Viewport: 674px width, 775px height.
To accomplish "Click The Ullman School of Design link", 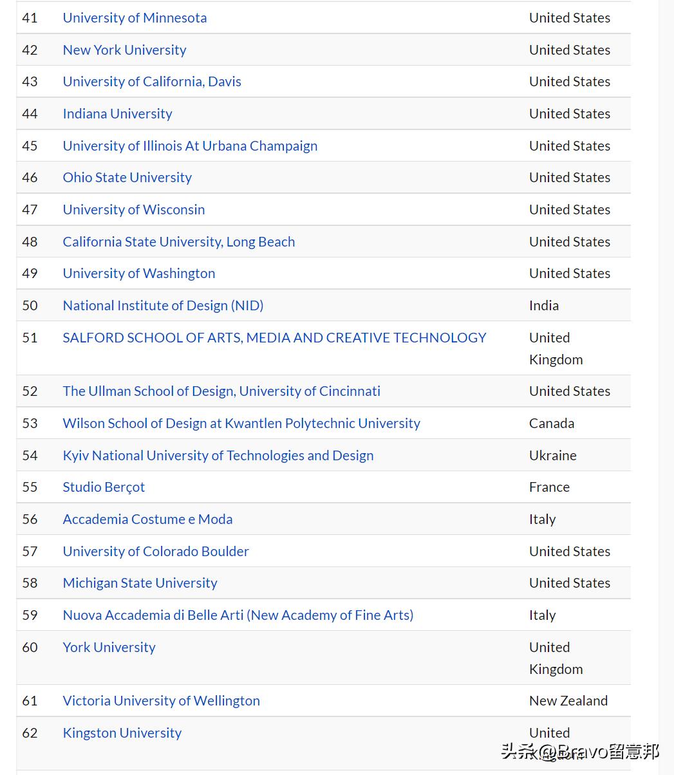I will [x=221, y=391].
